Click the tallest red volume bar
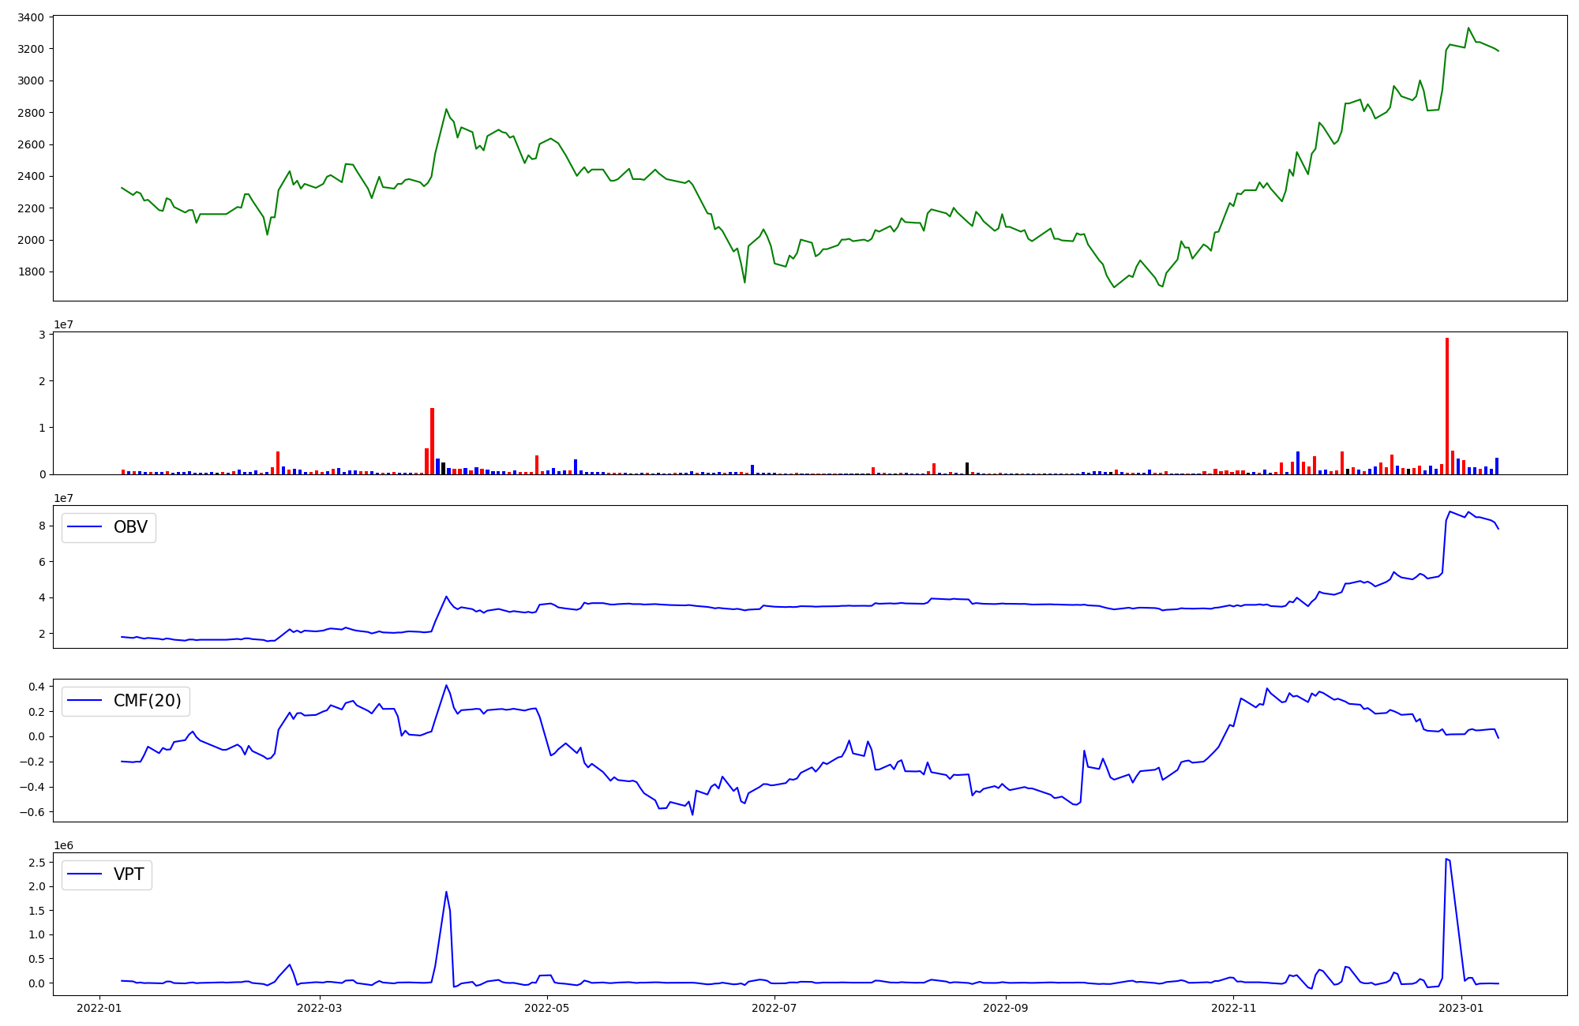 [x=1447, y=406]
